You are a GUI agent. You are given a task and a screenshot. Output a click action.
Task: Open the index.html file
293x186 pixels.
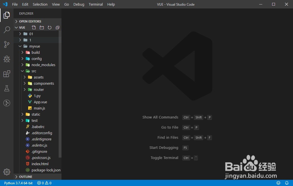36,163
